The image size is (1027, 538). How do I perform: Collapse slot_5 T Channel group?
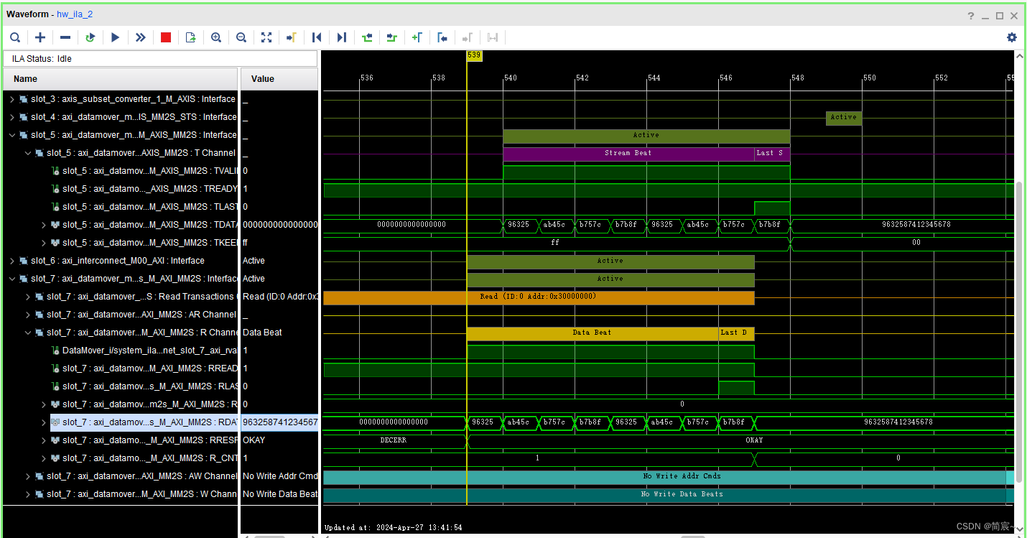(28, 153)
